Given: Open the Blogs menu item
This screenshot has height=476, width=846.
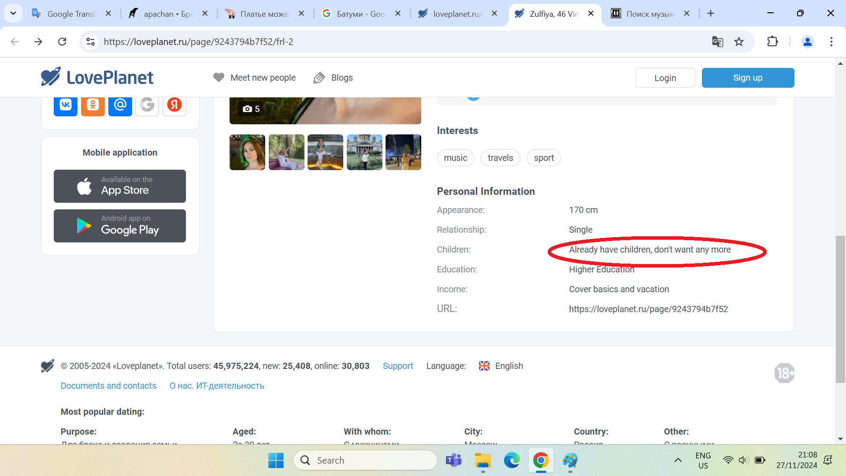Looking at the screenshot, I should (334, 78).
